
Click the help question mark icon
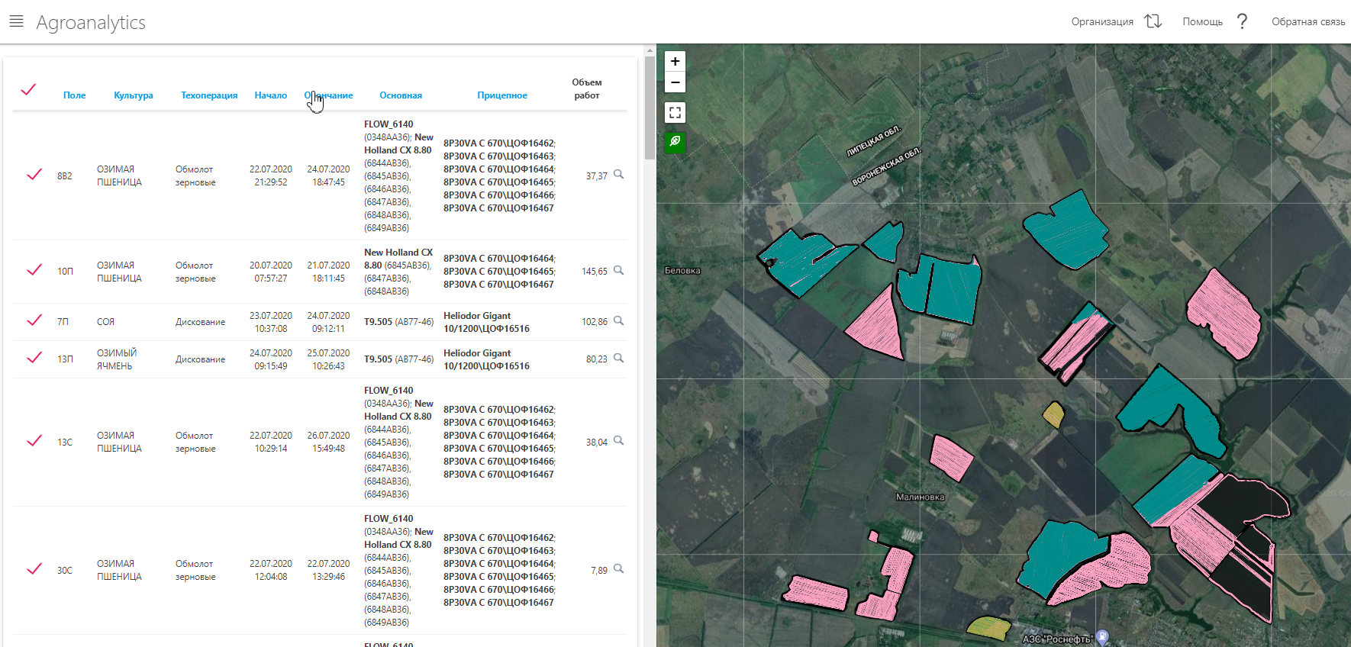(x=1242, y=21)
